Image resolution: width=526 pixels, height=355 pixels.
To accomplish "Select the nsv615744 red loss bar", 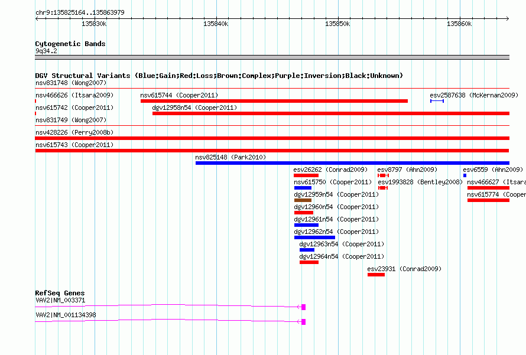I will (x=274, y=101).
